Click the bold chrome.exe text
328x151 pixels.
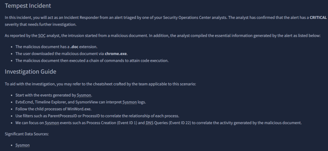116,53
